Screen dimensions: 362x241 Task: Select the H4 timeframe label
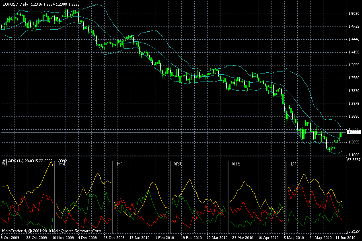point(62,164)
